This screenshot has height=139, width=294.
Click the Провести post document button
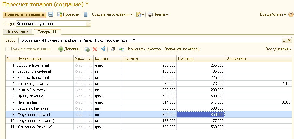tap(68, 14)
